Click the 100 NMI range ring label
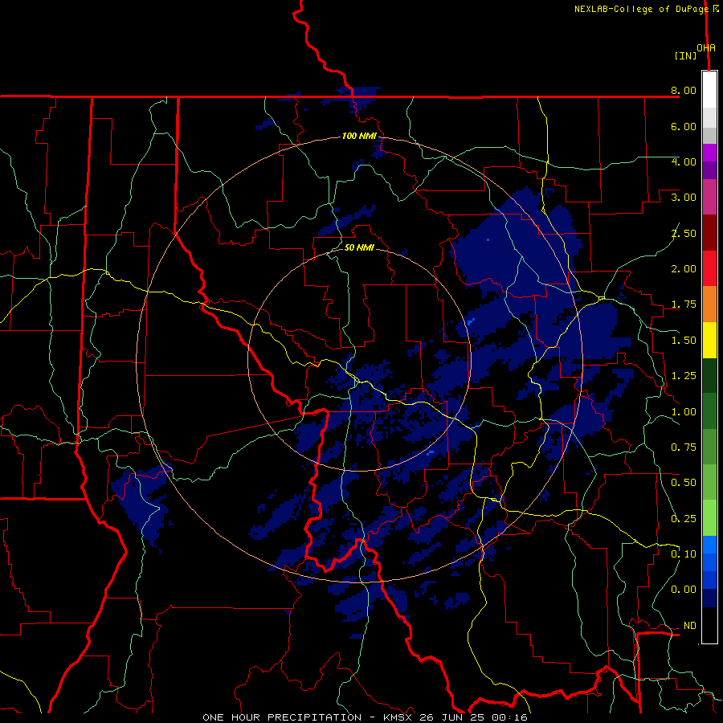This screenshot has height=723, width=723. [359, 136]
